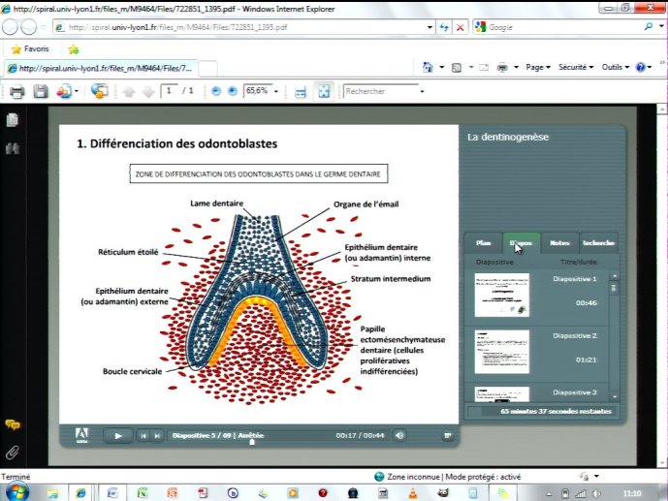The height and width of the screenshot is (501, 668).
Task: Stop loading with the red X
Action: 461,27
